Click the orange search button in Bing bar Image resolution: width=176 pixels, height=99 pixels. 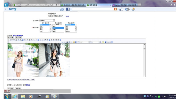click(116, 9)
